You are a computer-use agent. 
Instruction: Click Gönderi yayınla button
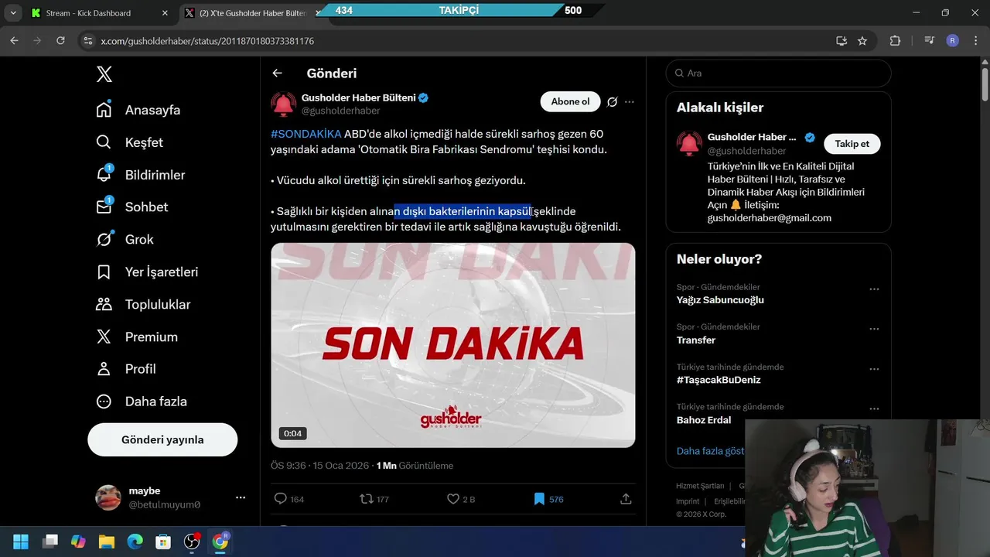[162, 439]
